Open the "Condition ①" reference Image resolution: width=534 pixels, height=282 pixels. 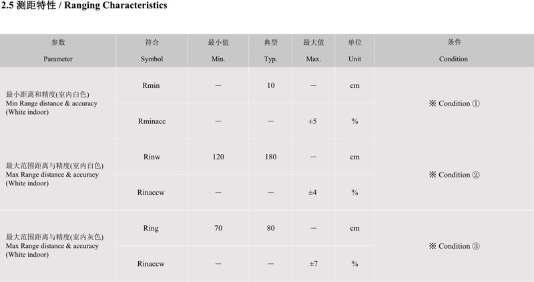pos(454,104)
